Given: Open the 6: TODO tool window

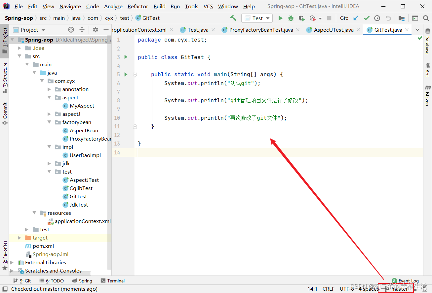Looking at the screenshot, I should pos(51,281).
